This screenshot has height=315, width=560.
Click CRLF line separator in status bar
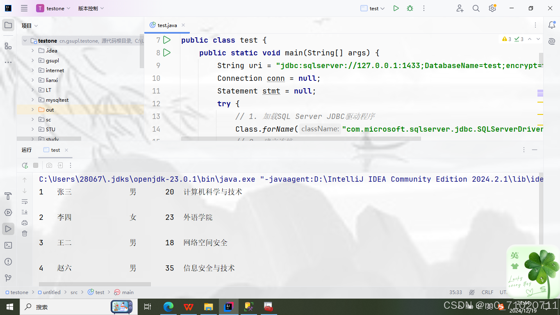pos(487,292)
